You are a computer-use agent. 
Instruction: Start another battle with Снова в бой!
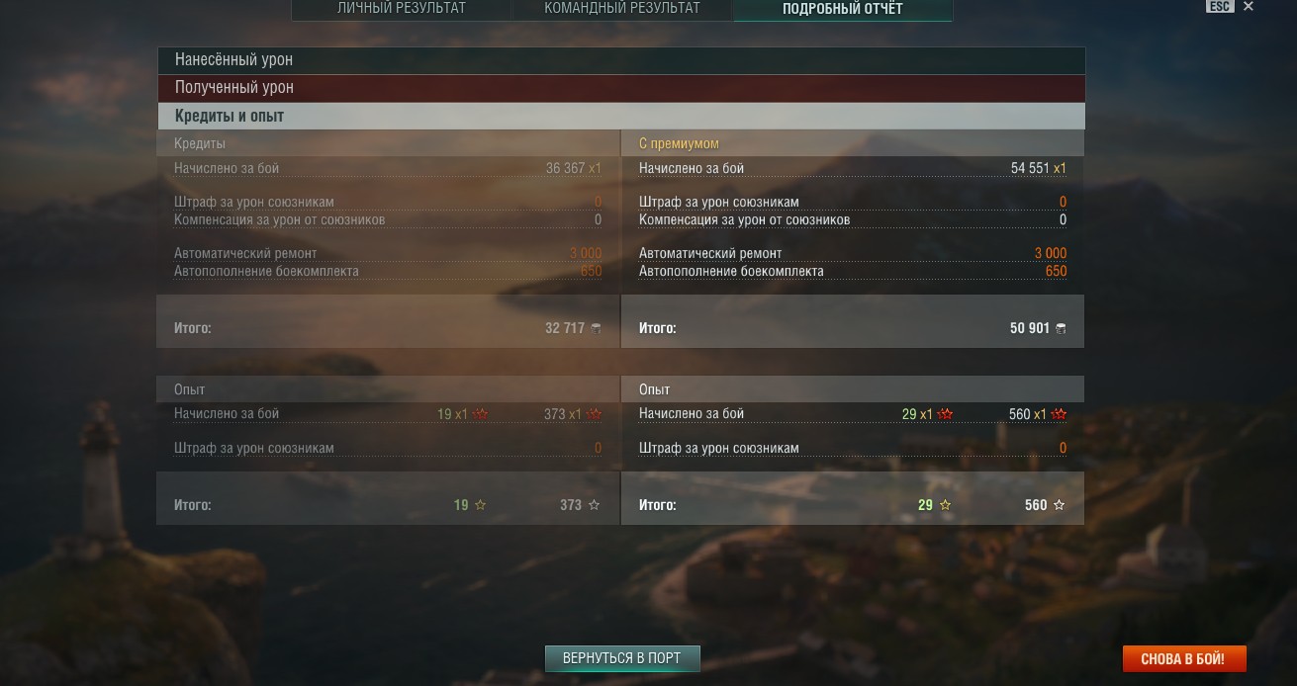pos(1183,658)
